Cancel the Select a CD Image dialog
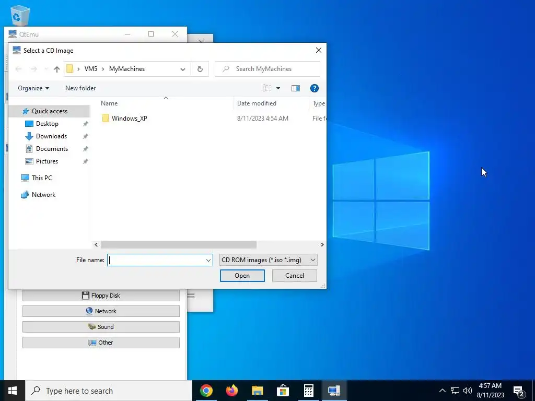This screenshot has width=535, height=401. pyautogui.click(x=295, y=276)
